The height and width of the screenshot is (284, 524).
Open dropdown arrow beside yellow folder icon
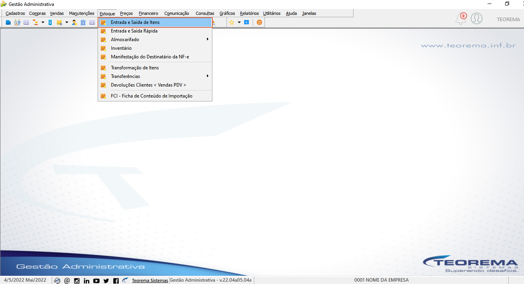67,22
